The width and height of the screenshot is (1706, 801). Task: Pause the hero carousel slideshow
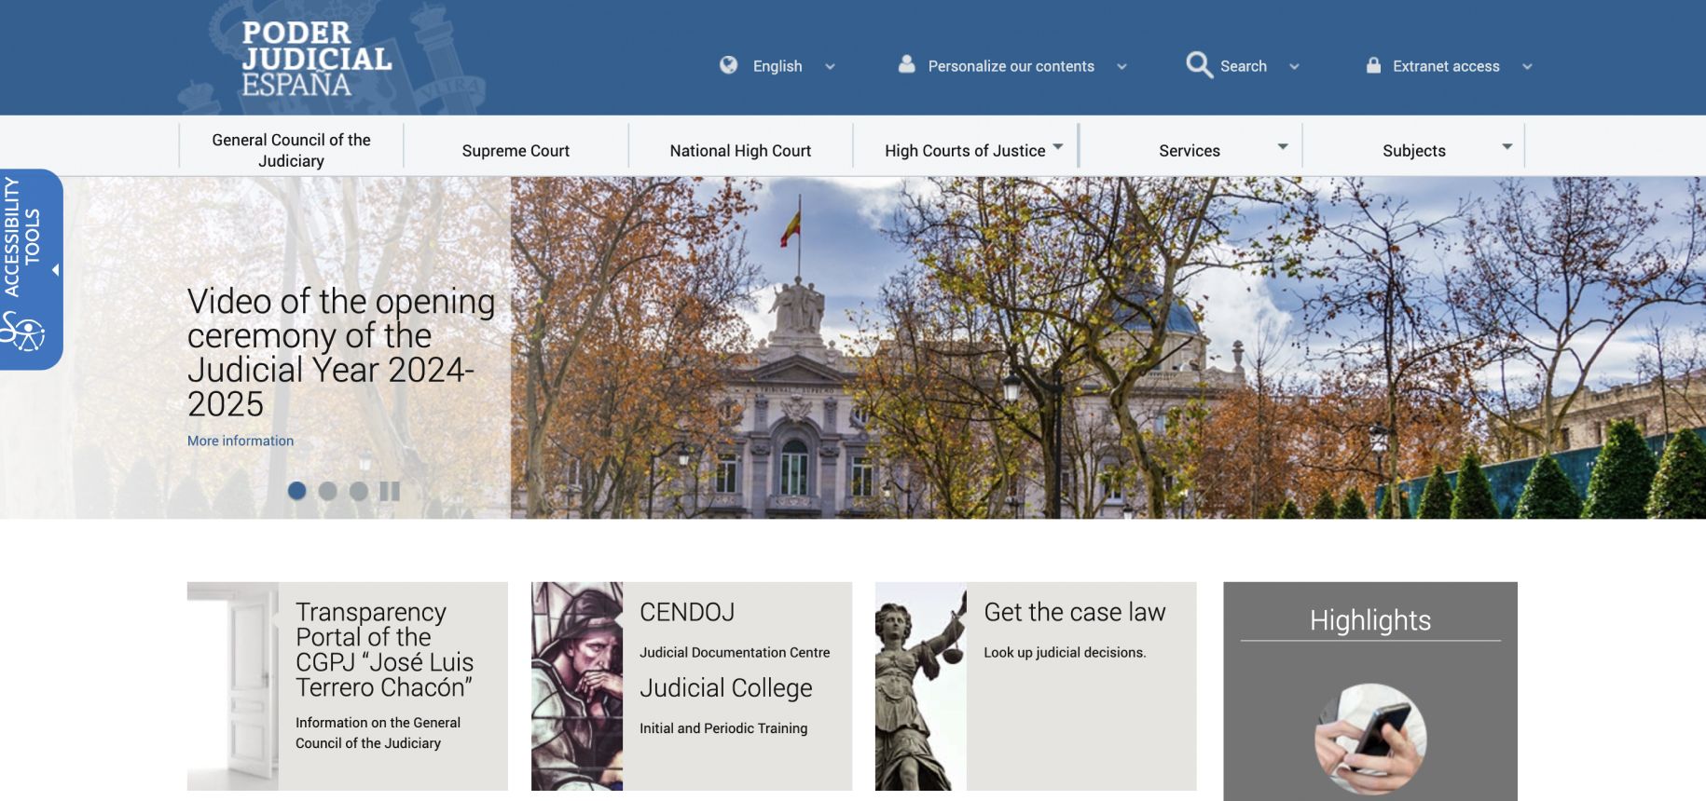(390, 491)
